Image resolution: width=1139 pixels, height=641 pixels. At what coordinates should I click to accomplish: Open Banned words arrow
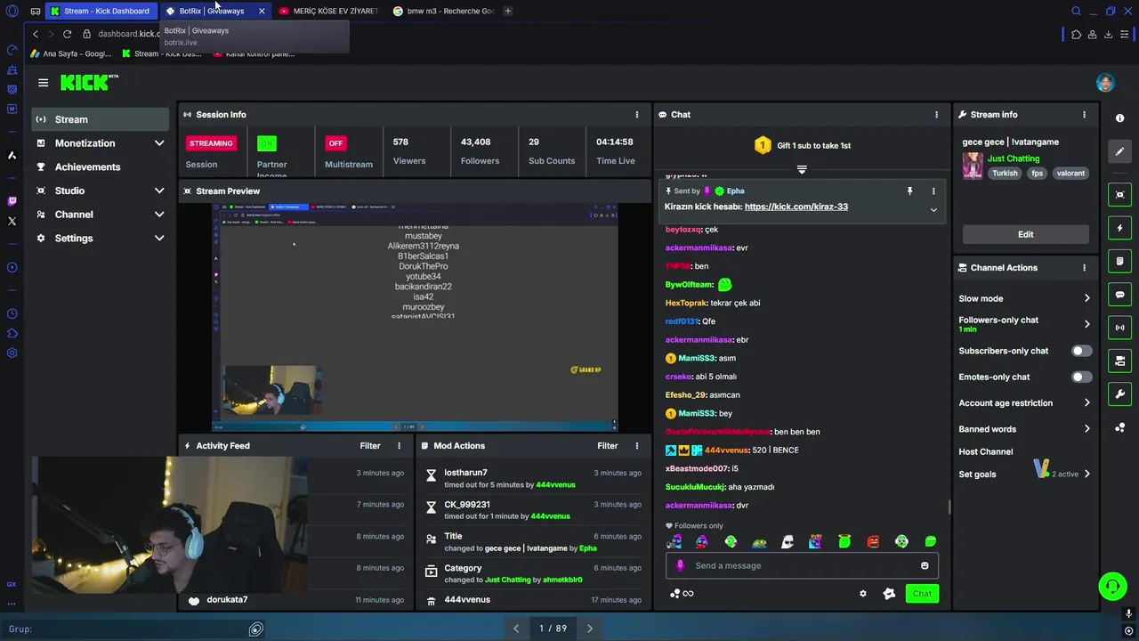tap(1086, 429)
